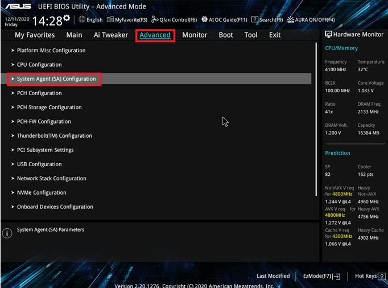The image size is (388, 288).
Task: Open NVMe Configuration
Action: pyautogui.click(x=42, y=192)
